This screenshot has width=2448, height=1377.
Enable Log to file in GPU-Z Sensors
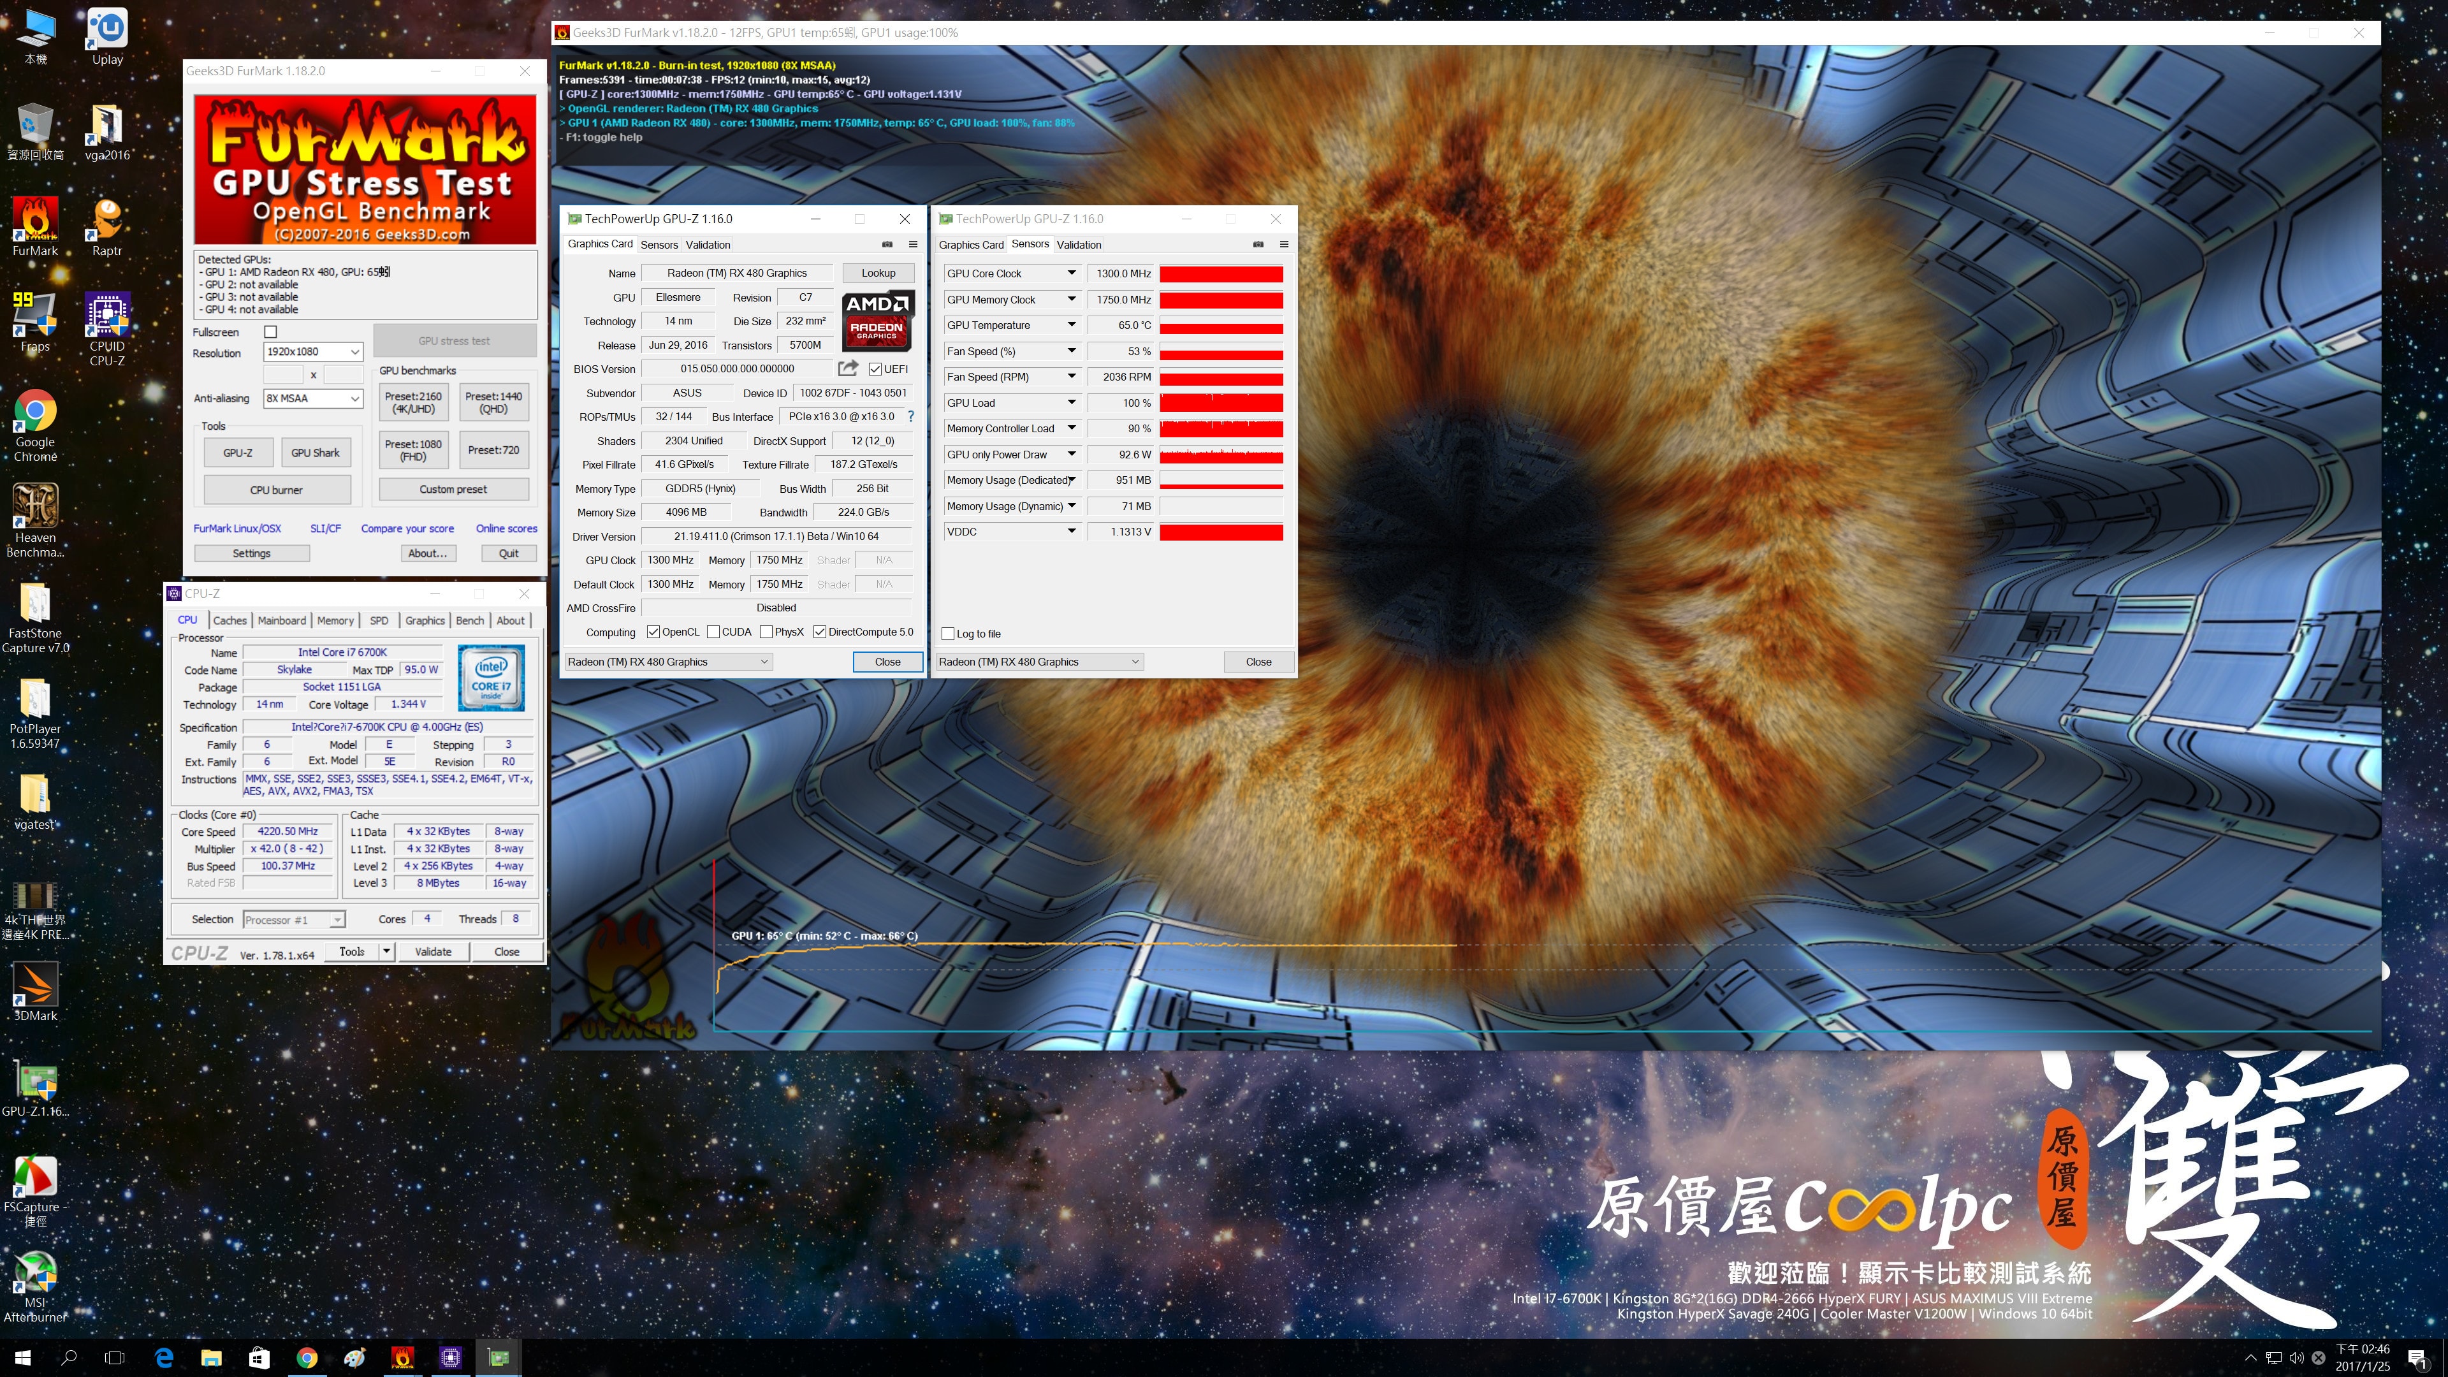tap(947, 634)
